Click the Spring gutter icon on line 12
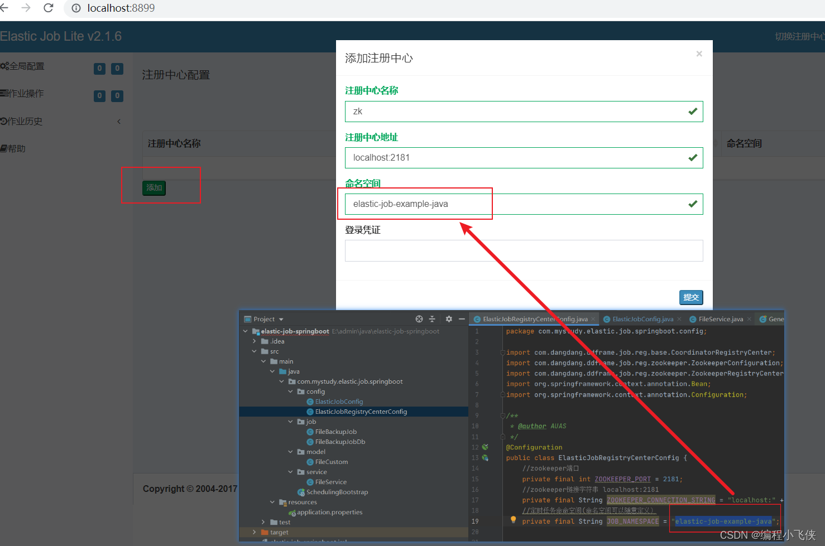Image resolution: width=825 pixels, height=546 pixels. click(x=485, y=447)
